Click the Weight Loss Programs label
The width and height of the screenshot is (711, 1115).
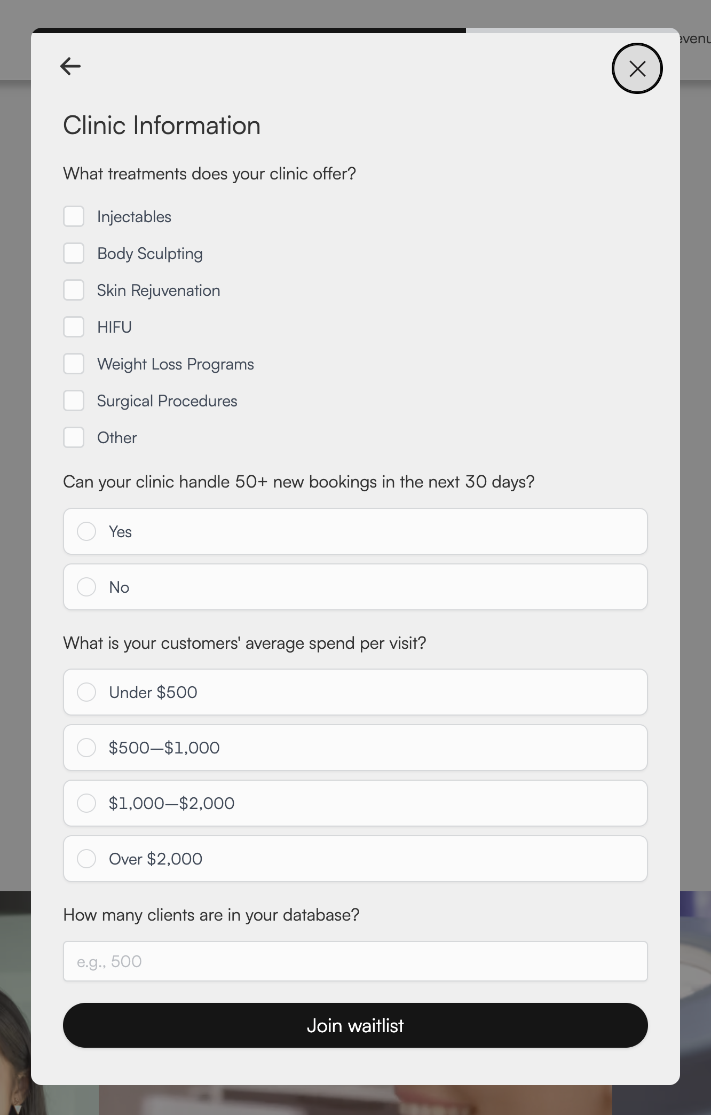point(176,364)
